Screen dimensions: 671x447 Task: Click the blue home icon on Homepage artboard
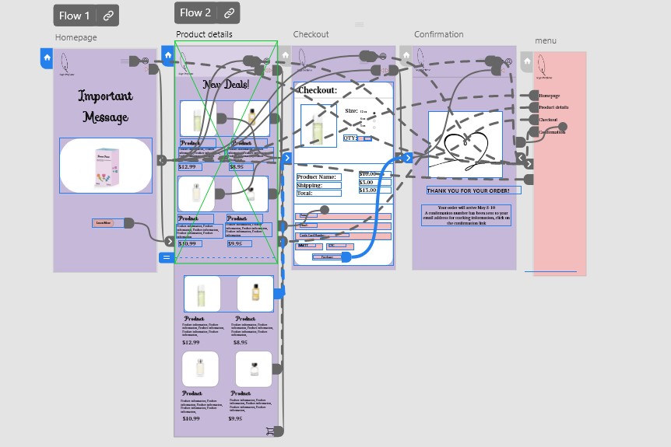coord(47,58)
